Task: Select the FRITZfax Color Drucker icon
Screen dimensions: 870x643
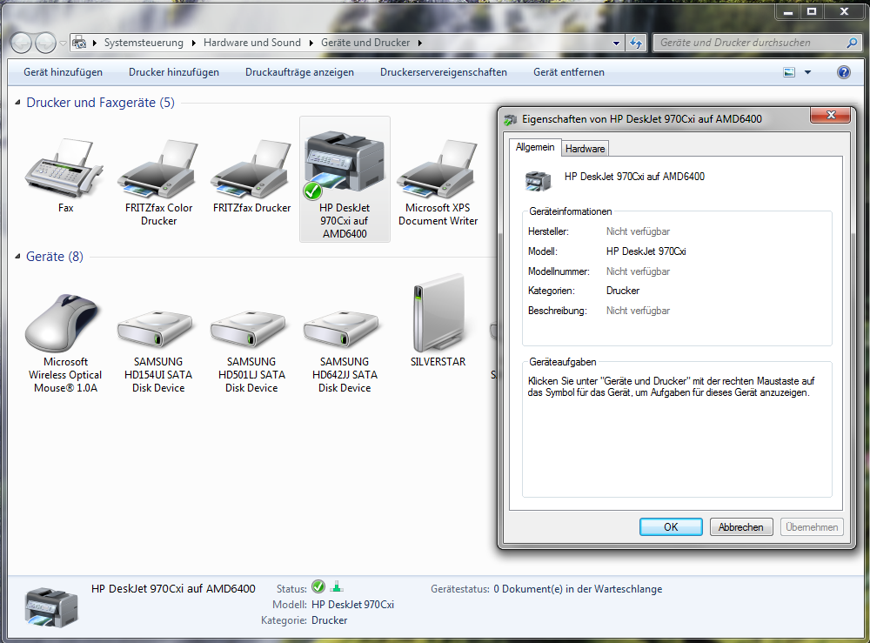Action: (x=158, y=169)
